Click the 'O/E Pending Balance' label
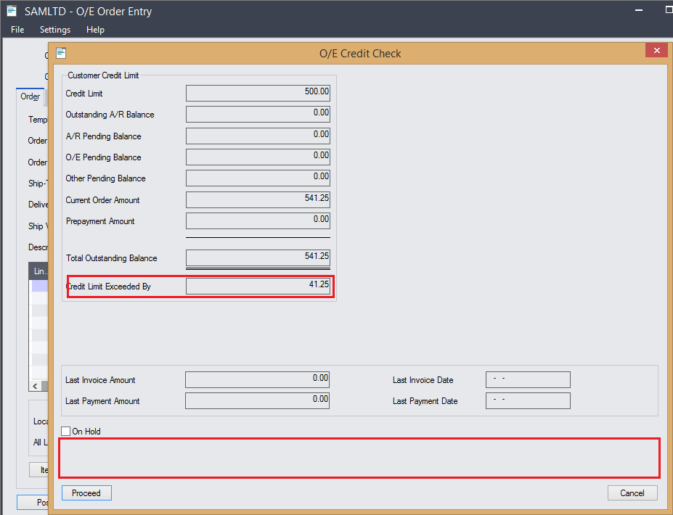673x515 pixels. pos(103,157)
